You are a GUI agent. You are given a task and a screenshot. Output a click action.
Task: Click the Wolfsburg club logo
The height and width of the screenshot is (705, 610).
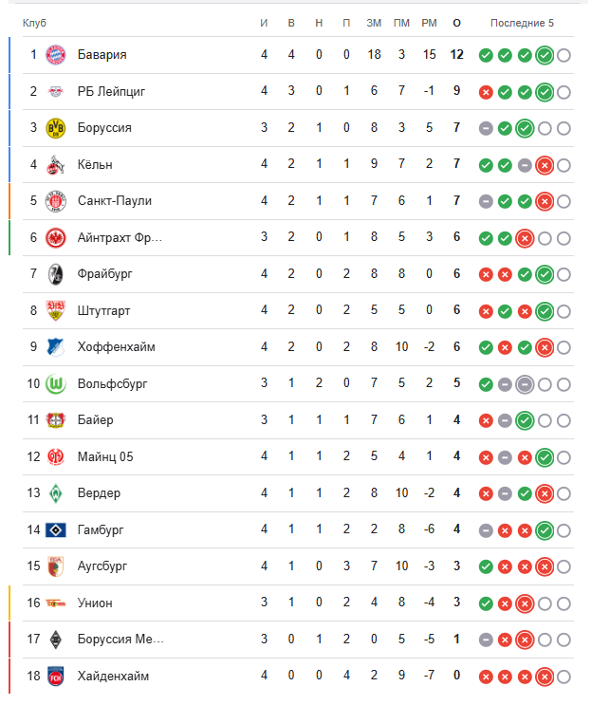[x=56, y=384]
